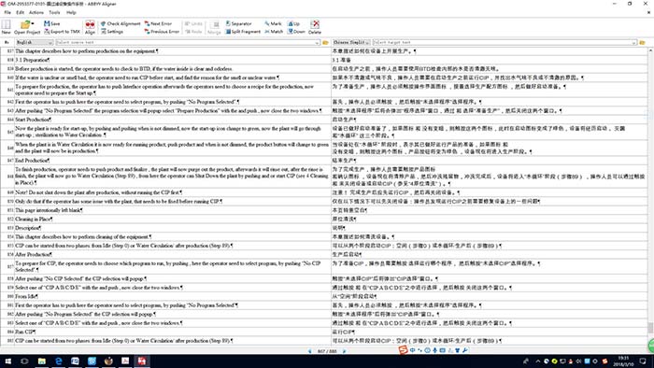Click the Match tool
The image size is (654, 368).
click(274, 32)
